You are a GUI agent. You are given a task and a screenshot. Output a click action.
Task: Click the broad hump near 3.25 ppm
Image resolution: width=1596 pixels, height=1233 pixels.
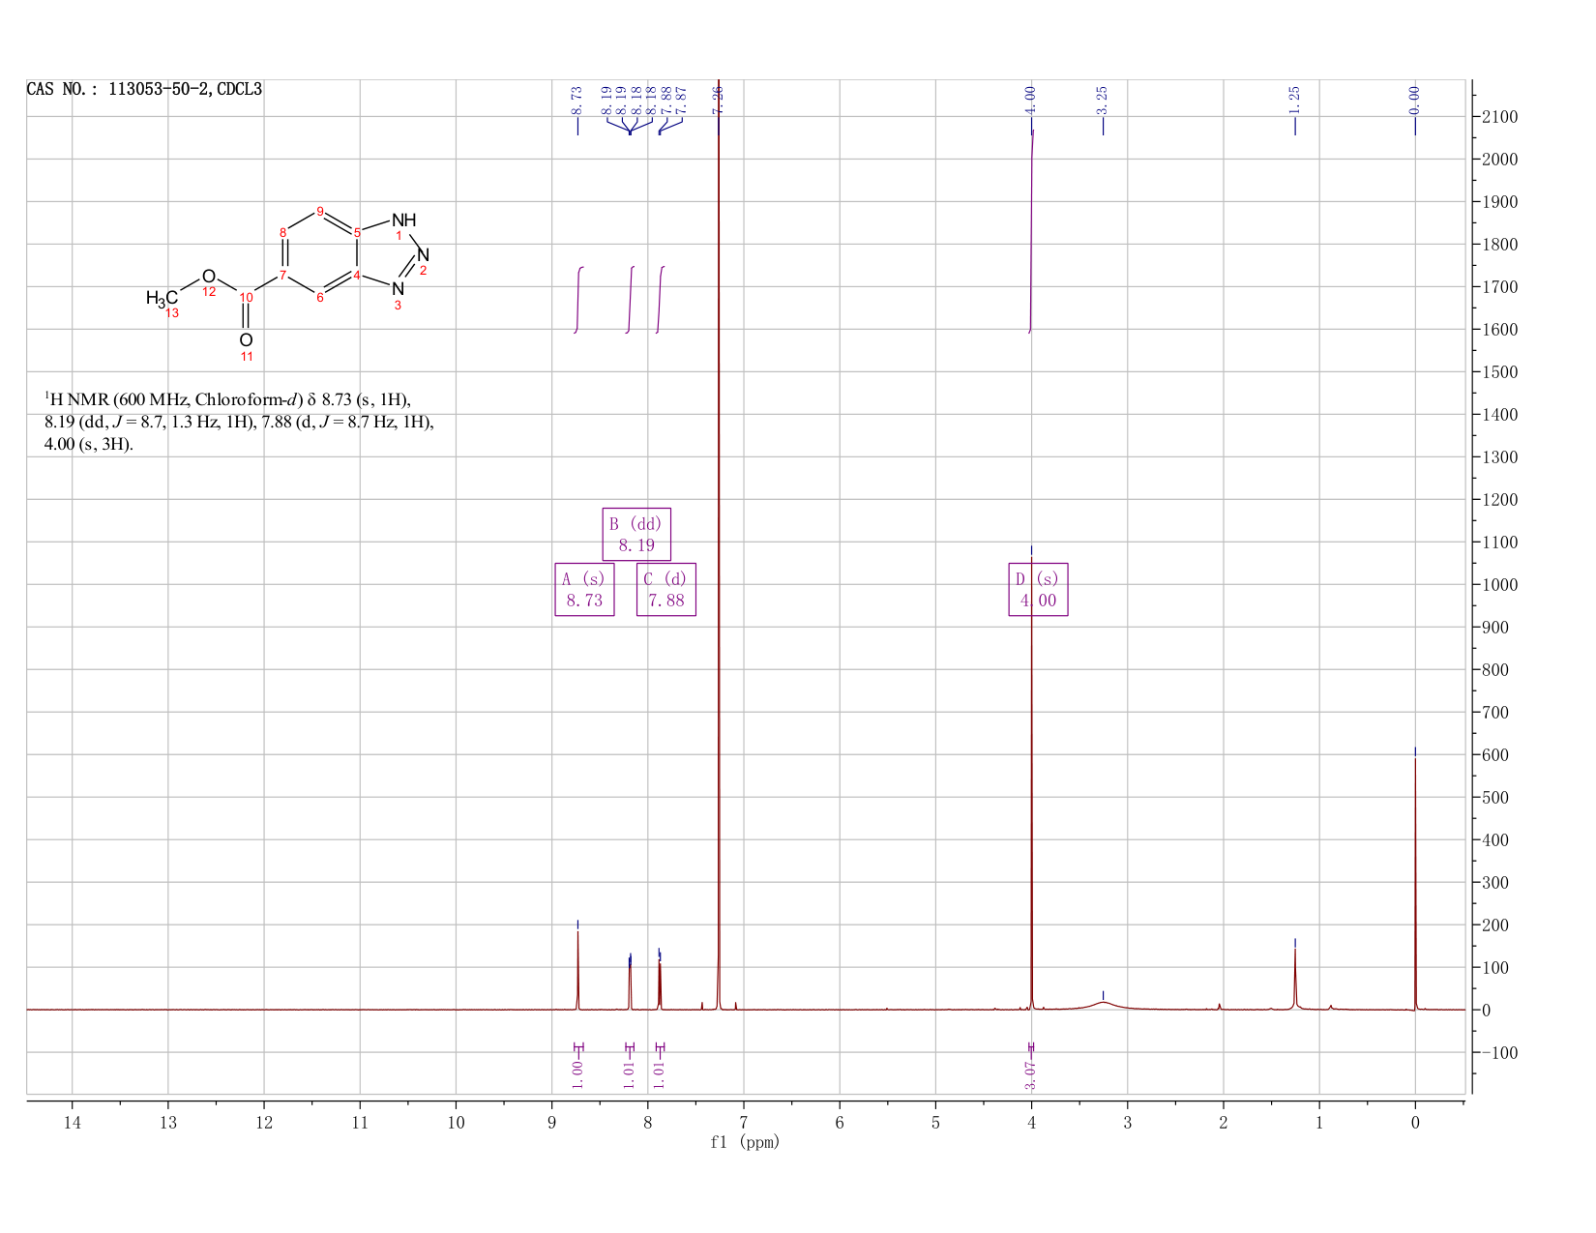(1103, 1005)
